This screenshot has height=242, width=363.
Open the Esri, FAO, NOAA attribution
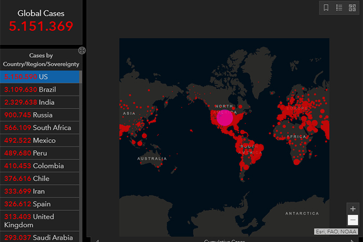click(x=337, y=232)
